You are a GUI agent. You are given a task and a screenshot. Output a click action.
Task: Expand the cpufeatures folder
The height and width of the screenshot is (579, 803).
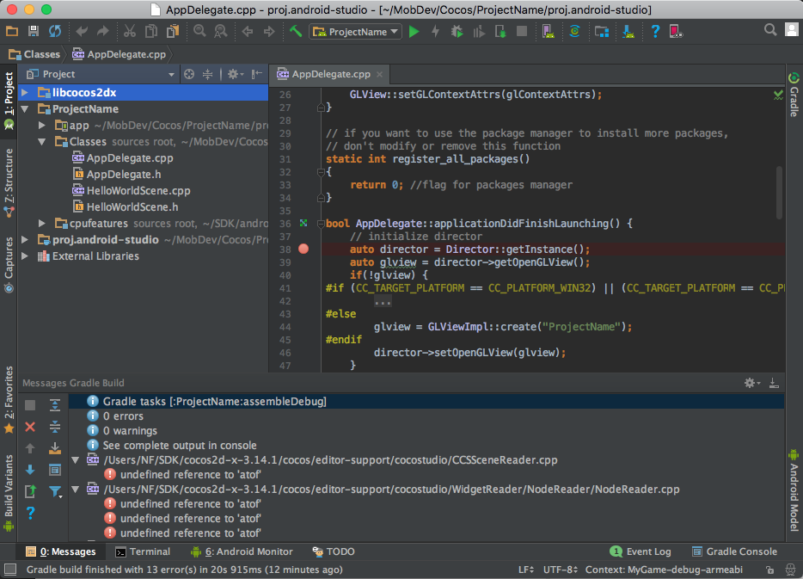click(41, 224)
